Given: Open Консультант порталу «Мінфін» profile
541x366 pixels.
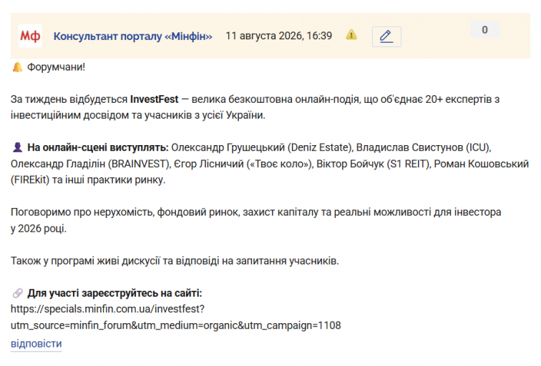Looking at the screenshot, I should point(133,36).
